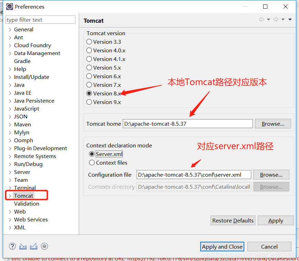
Task: Click the Apply button
Action: (276, 220)
